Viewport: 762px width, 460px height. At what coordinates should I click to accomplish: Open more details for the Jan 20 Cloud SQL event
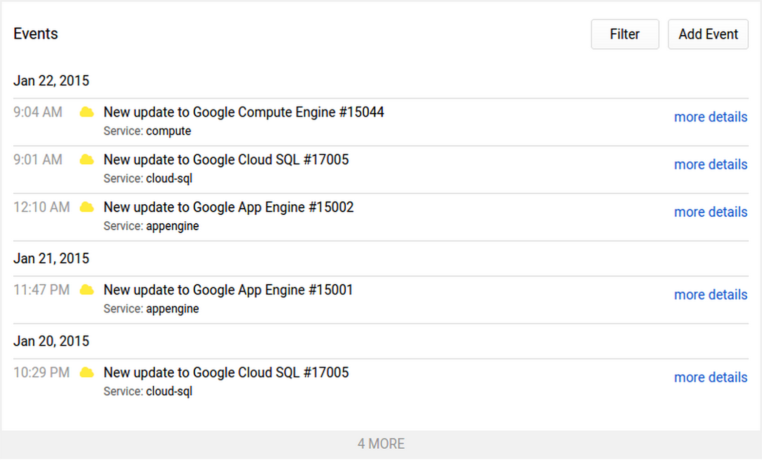(x=711, y=377)
